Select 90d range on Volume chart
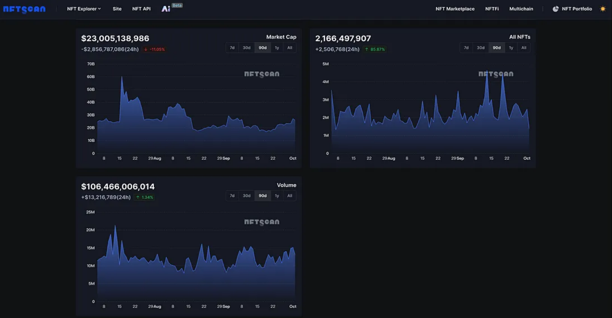This screenshot has width=612, height=318. [263, 196]
